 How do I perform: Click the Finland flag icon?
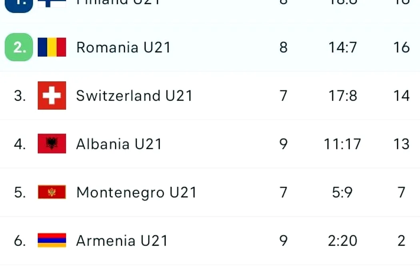(52, 4)
